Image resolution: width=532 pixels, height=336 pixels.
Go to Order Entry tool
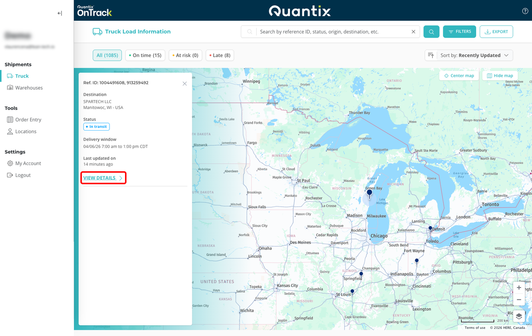[28, 120]
